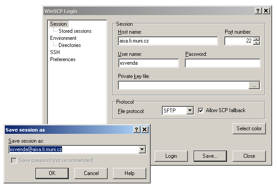The height and width of the screenshot is (187, 277).
Task: Click the Close button in WinSCP Login
Action: [249, 156]
